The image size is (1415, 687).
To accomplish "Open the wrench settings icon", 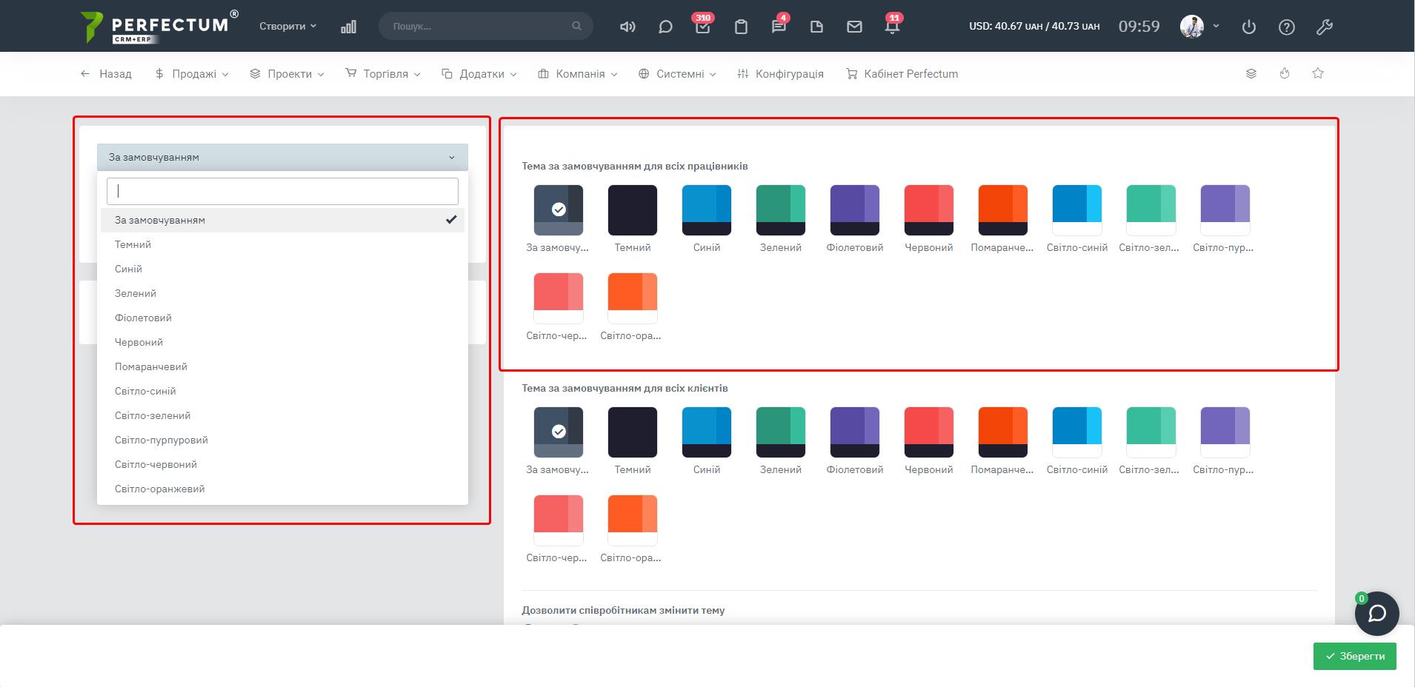I will [1324, 27].
